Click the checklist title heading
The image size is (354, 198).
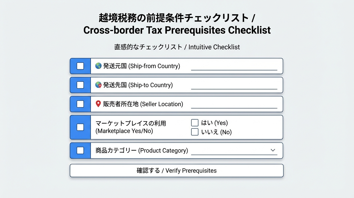177,24
